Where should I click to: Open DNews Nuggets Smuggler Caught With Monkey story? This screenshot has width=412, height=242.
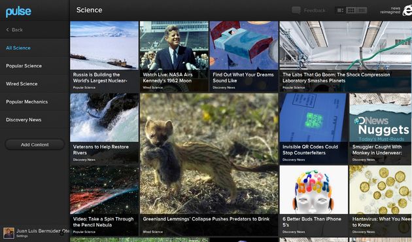381,128
